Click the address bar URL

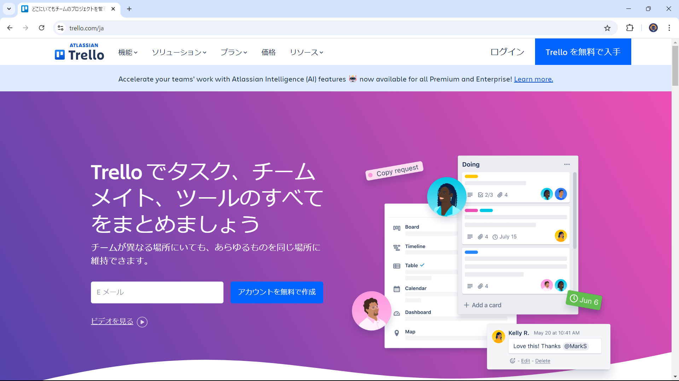[x=87, y=28]
